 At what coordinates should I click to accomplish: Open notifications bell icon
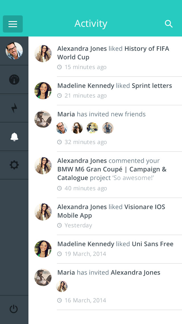coord(14,137)
